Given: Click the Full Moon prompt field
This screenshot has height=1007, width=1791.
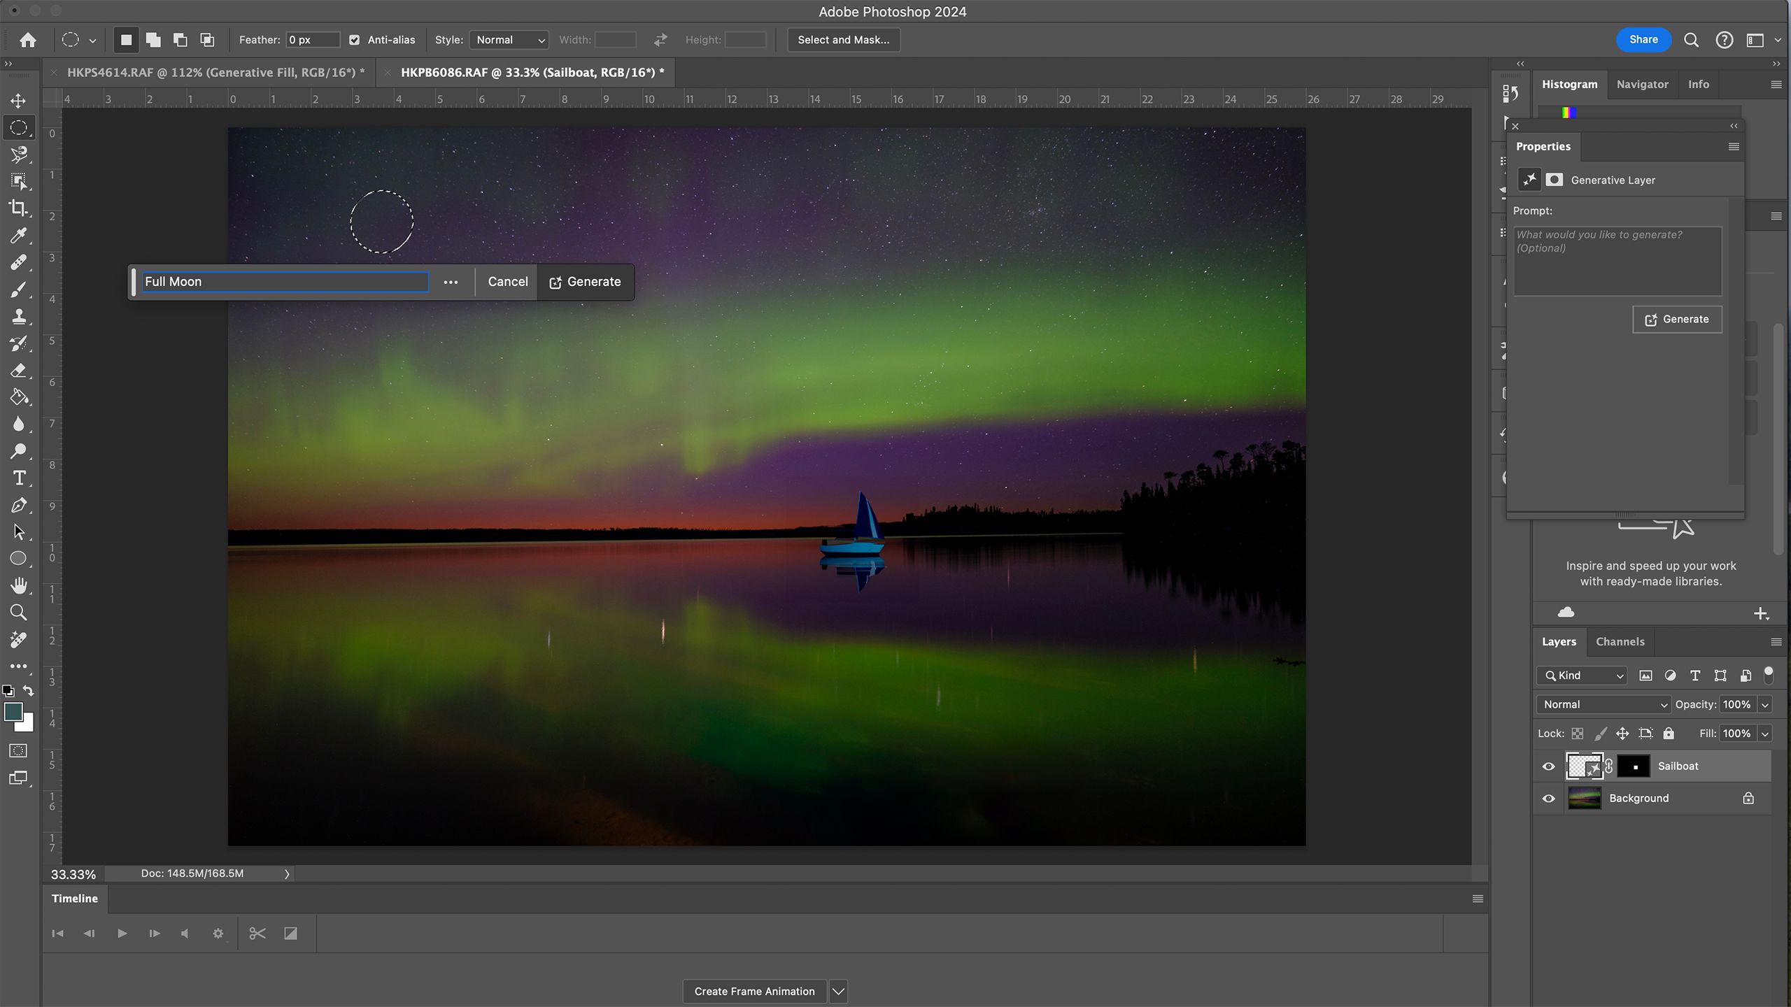Looking at the screenshot, I should point(285,282).
